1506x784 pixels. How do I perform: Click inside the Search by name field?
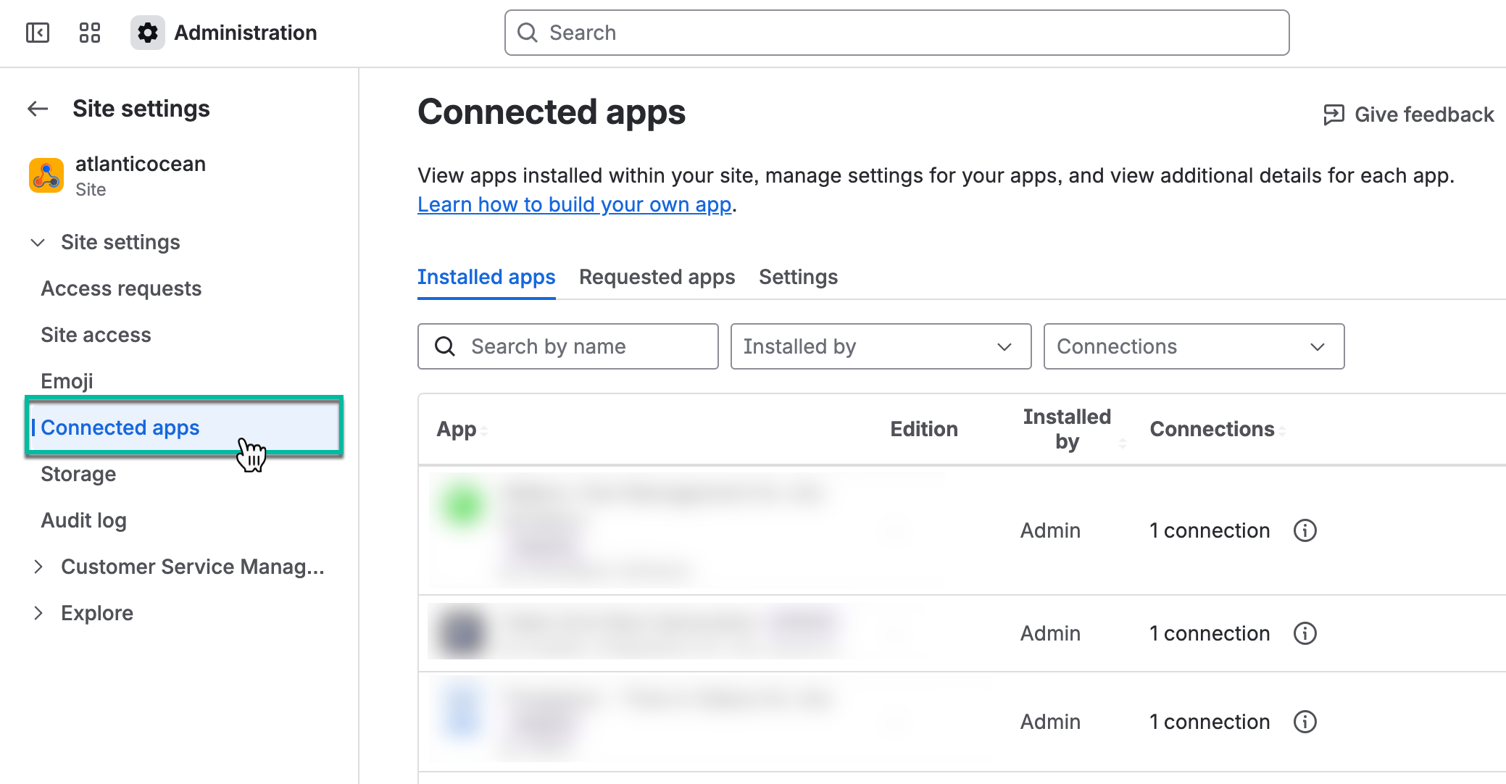click(573, 346)
